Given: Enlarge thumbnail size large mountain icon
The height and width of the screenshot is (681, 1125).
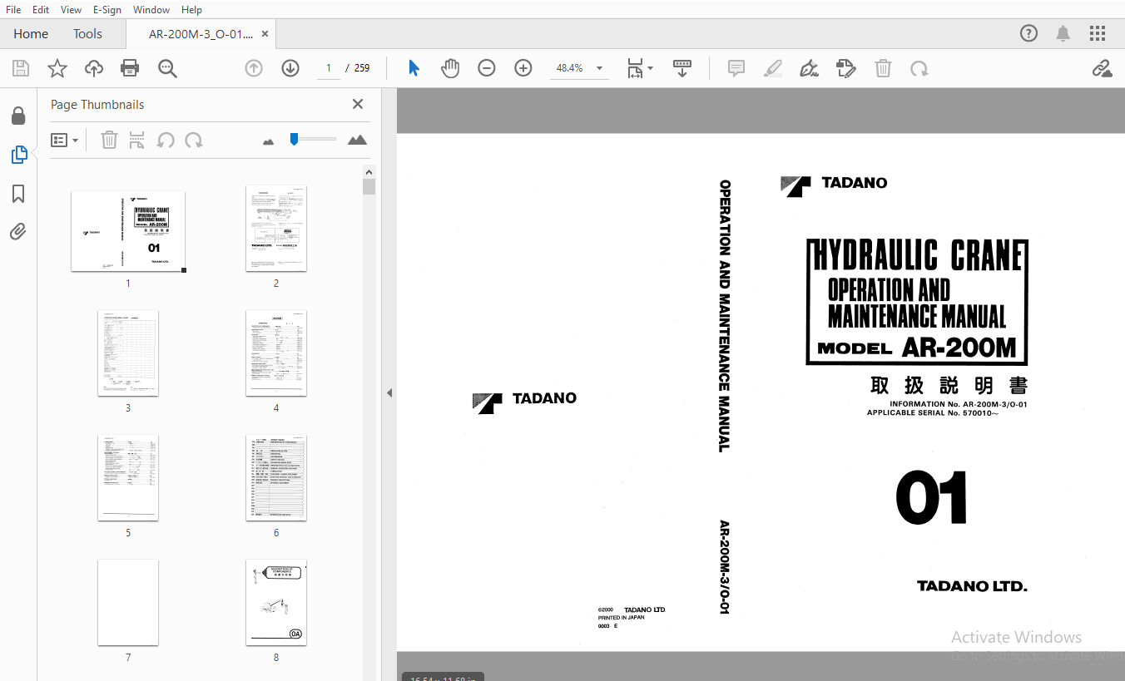Looking at the screenshot, I should click(x=358, y=140).
